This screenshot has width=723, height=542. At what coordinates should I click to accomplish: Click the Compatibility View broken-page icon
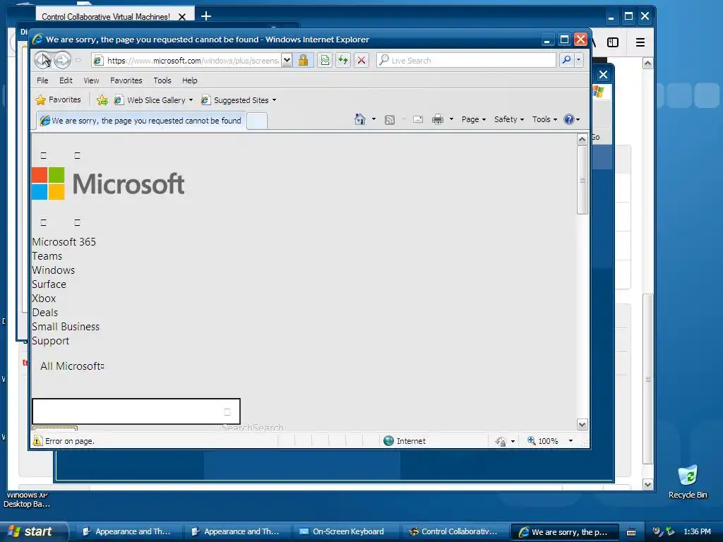325,60
